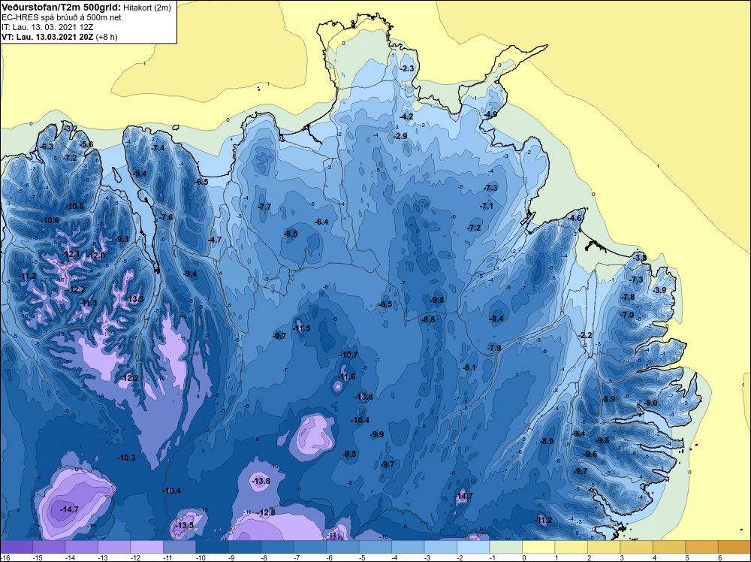Click the -6.3 temperature label
The height and width of the screenshot is (562, 751).
point(47,147)
